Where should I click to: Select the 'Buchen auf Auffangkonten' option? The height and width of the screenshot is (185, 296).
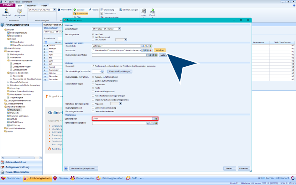[x=93, y=81]
